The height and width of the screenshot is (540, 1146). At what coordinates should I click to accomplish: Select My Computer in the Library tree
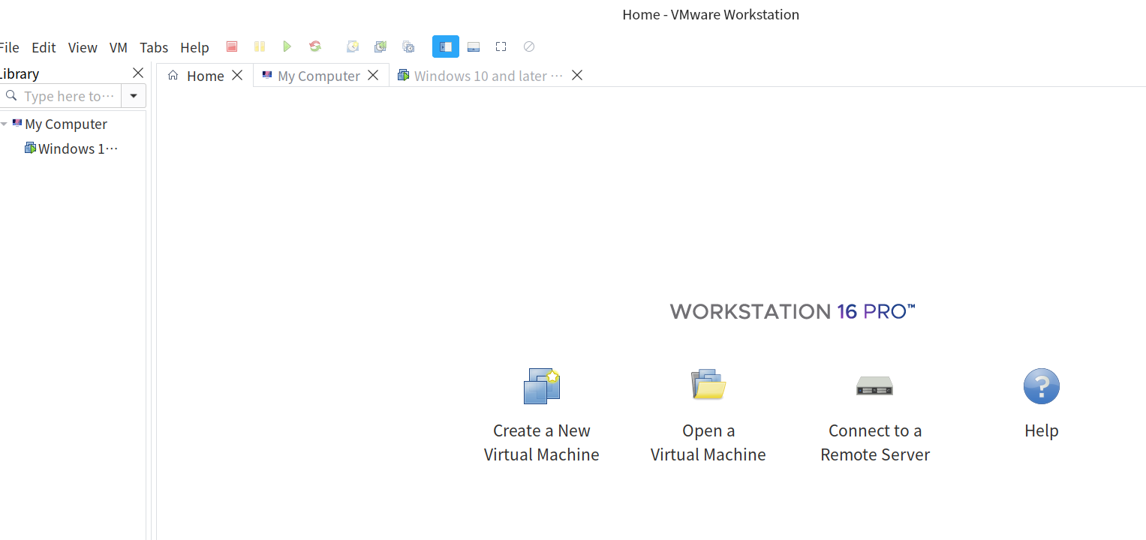66,124
